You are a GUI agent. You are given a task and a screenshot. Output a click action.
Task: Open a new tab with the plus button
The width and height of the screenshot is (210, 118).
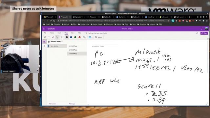point(190,17)
